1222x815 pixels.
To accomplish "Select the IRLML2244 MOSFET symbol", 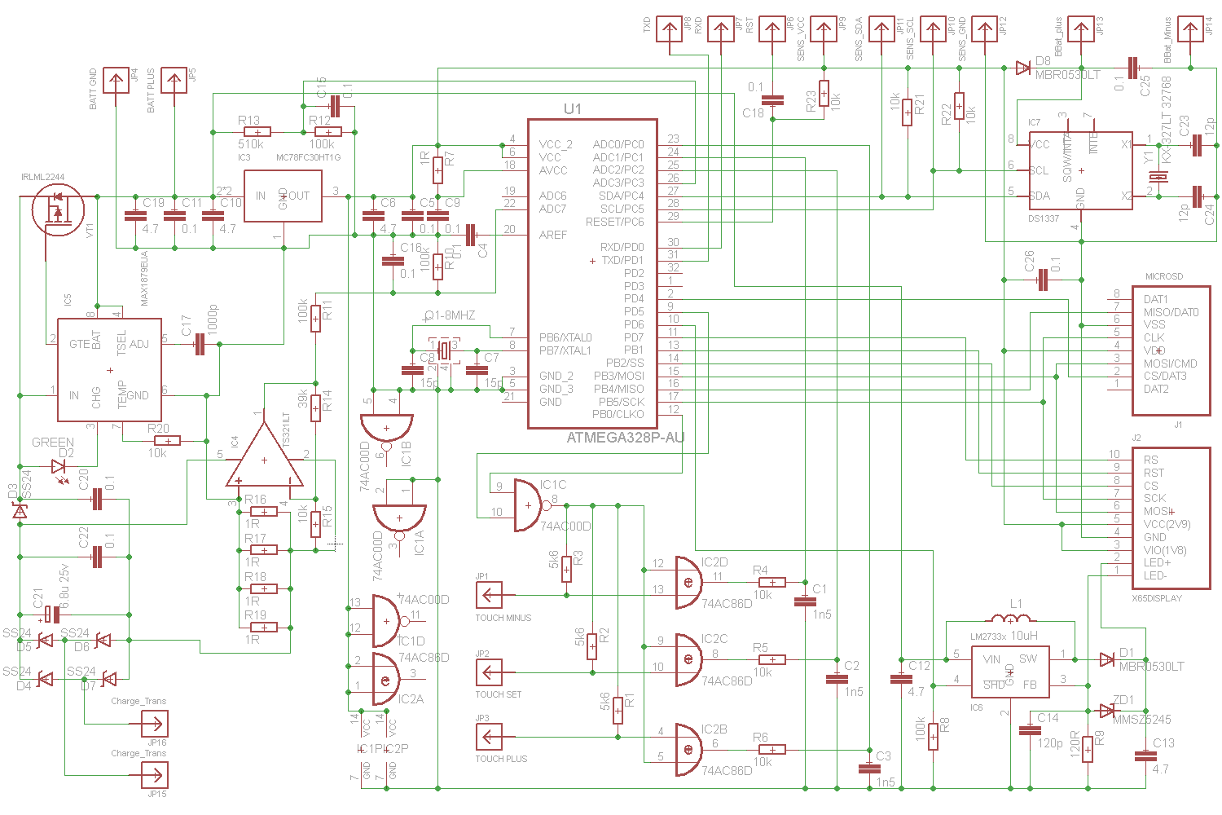I will click(57, 209).
